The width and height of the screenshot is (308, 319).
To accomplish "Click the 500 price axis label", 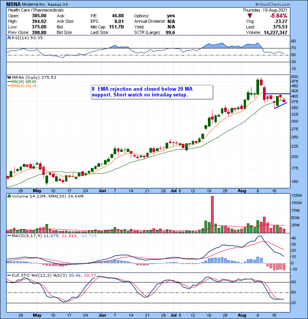I will pos(295,77).
